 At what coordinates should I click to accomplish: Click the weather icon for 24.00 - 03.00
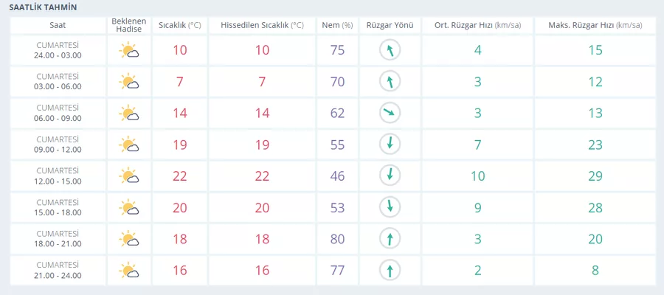click(x=131, y=51)
